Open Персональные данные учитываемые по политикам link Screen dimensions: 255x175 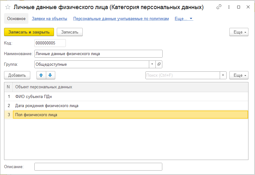(x=121, y=19)
